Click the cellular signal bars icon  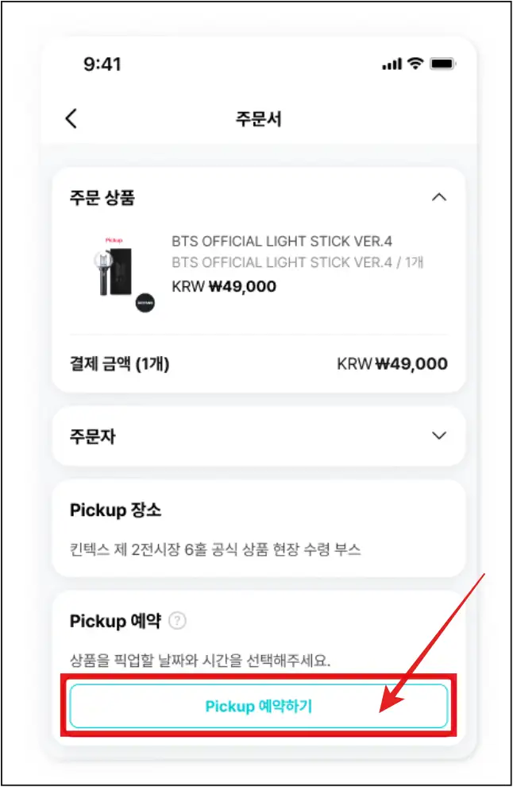[x=391, y=64]
